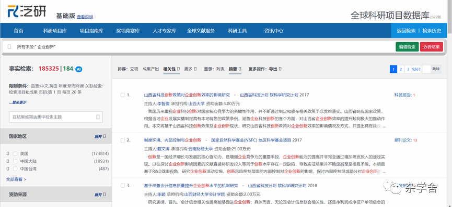Screen dimensions: 452x207
Task: Click the green 编辑检索 button
Action: coord(407,47)
